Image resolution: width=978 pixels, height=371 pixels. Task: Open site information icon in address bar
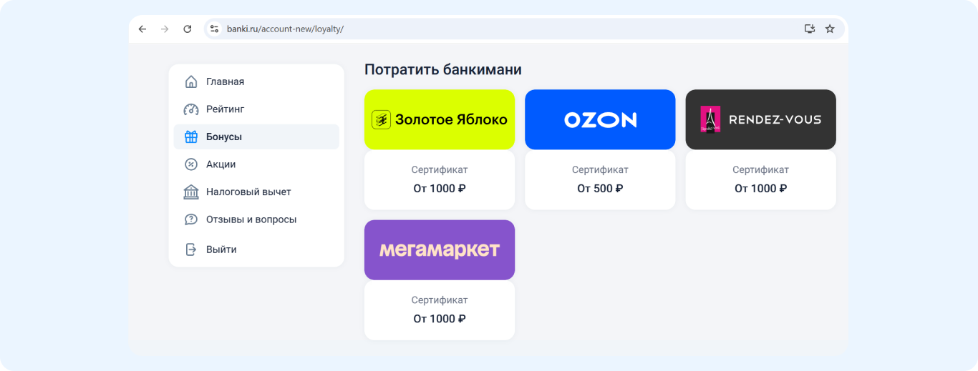click(x=214, y=29)
